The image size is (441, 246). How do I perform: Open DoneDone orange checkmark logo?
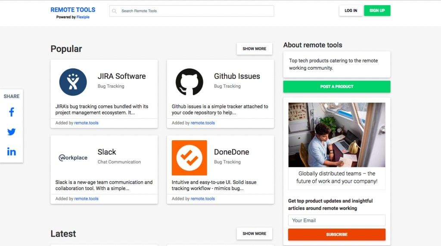click(x=189, y=158)
